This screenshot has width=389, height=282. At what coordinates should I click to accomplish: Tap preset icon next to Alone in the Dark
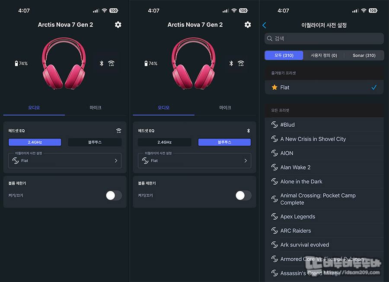[274, 182]
